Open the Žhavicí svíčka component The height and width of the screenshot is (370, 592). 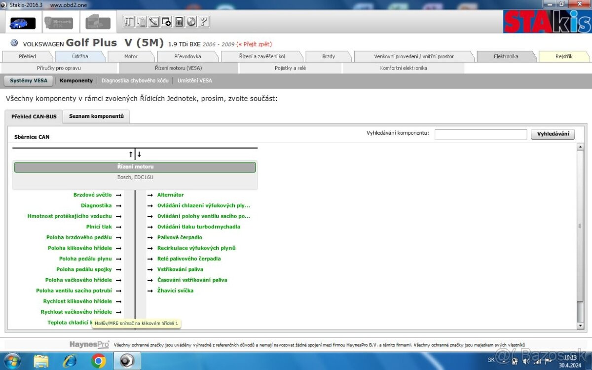[x=175, y=291]
